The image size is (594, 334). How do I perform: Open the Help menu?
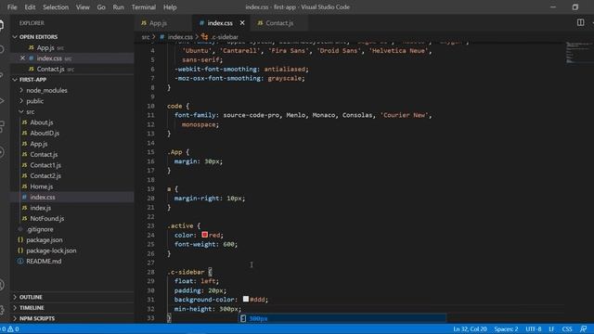point(170,7)
